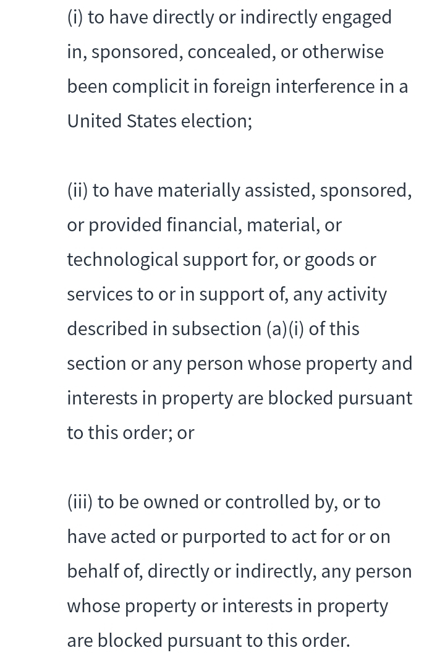Click the words "goods or" in paragraph (ii)

pos(341,260)
